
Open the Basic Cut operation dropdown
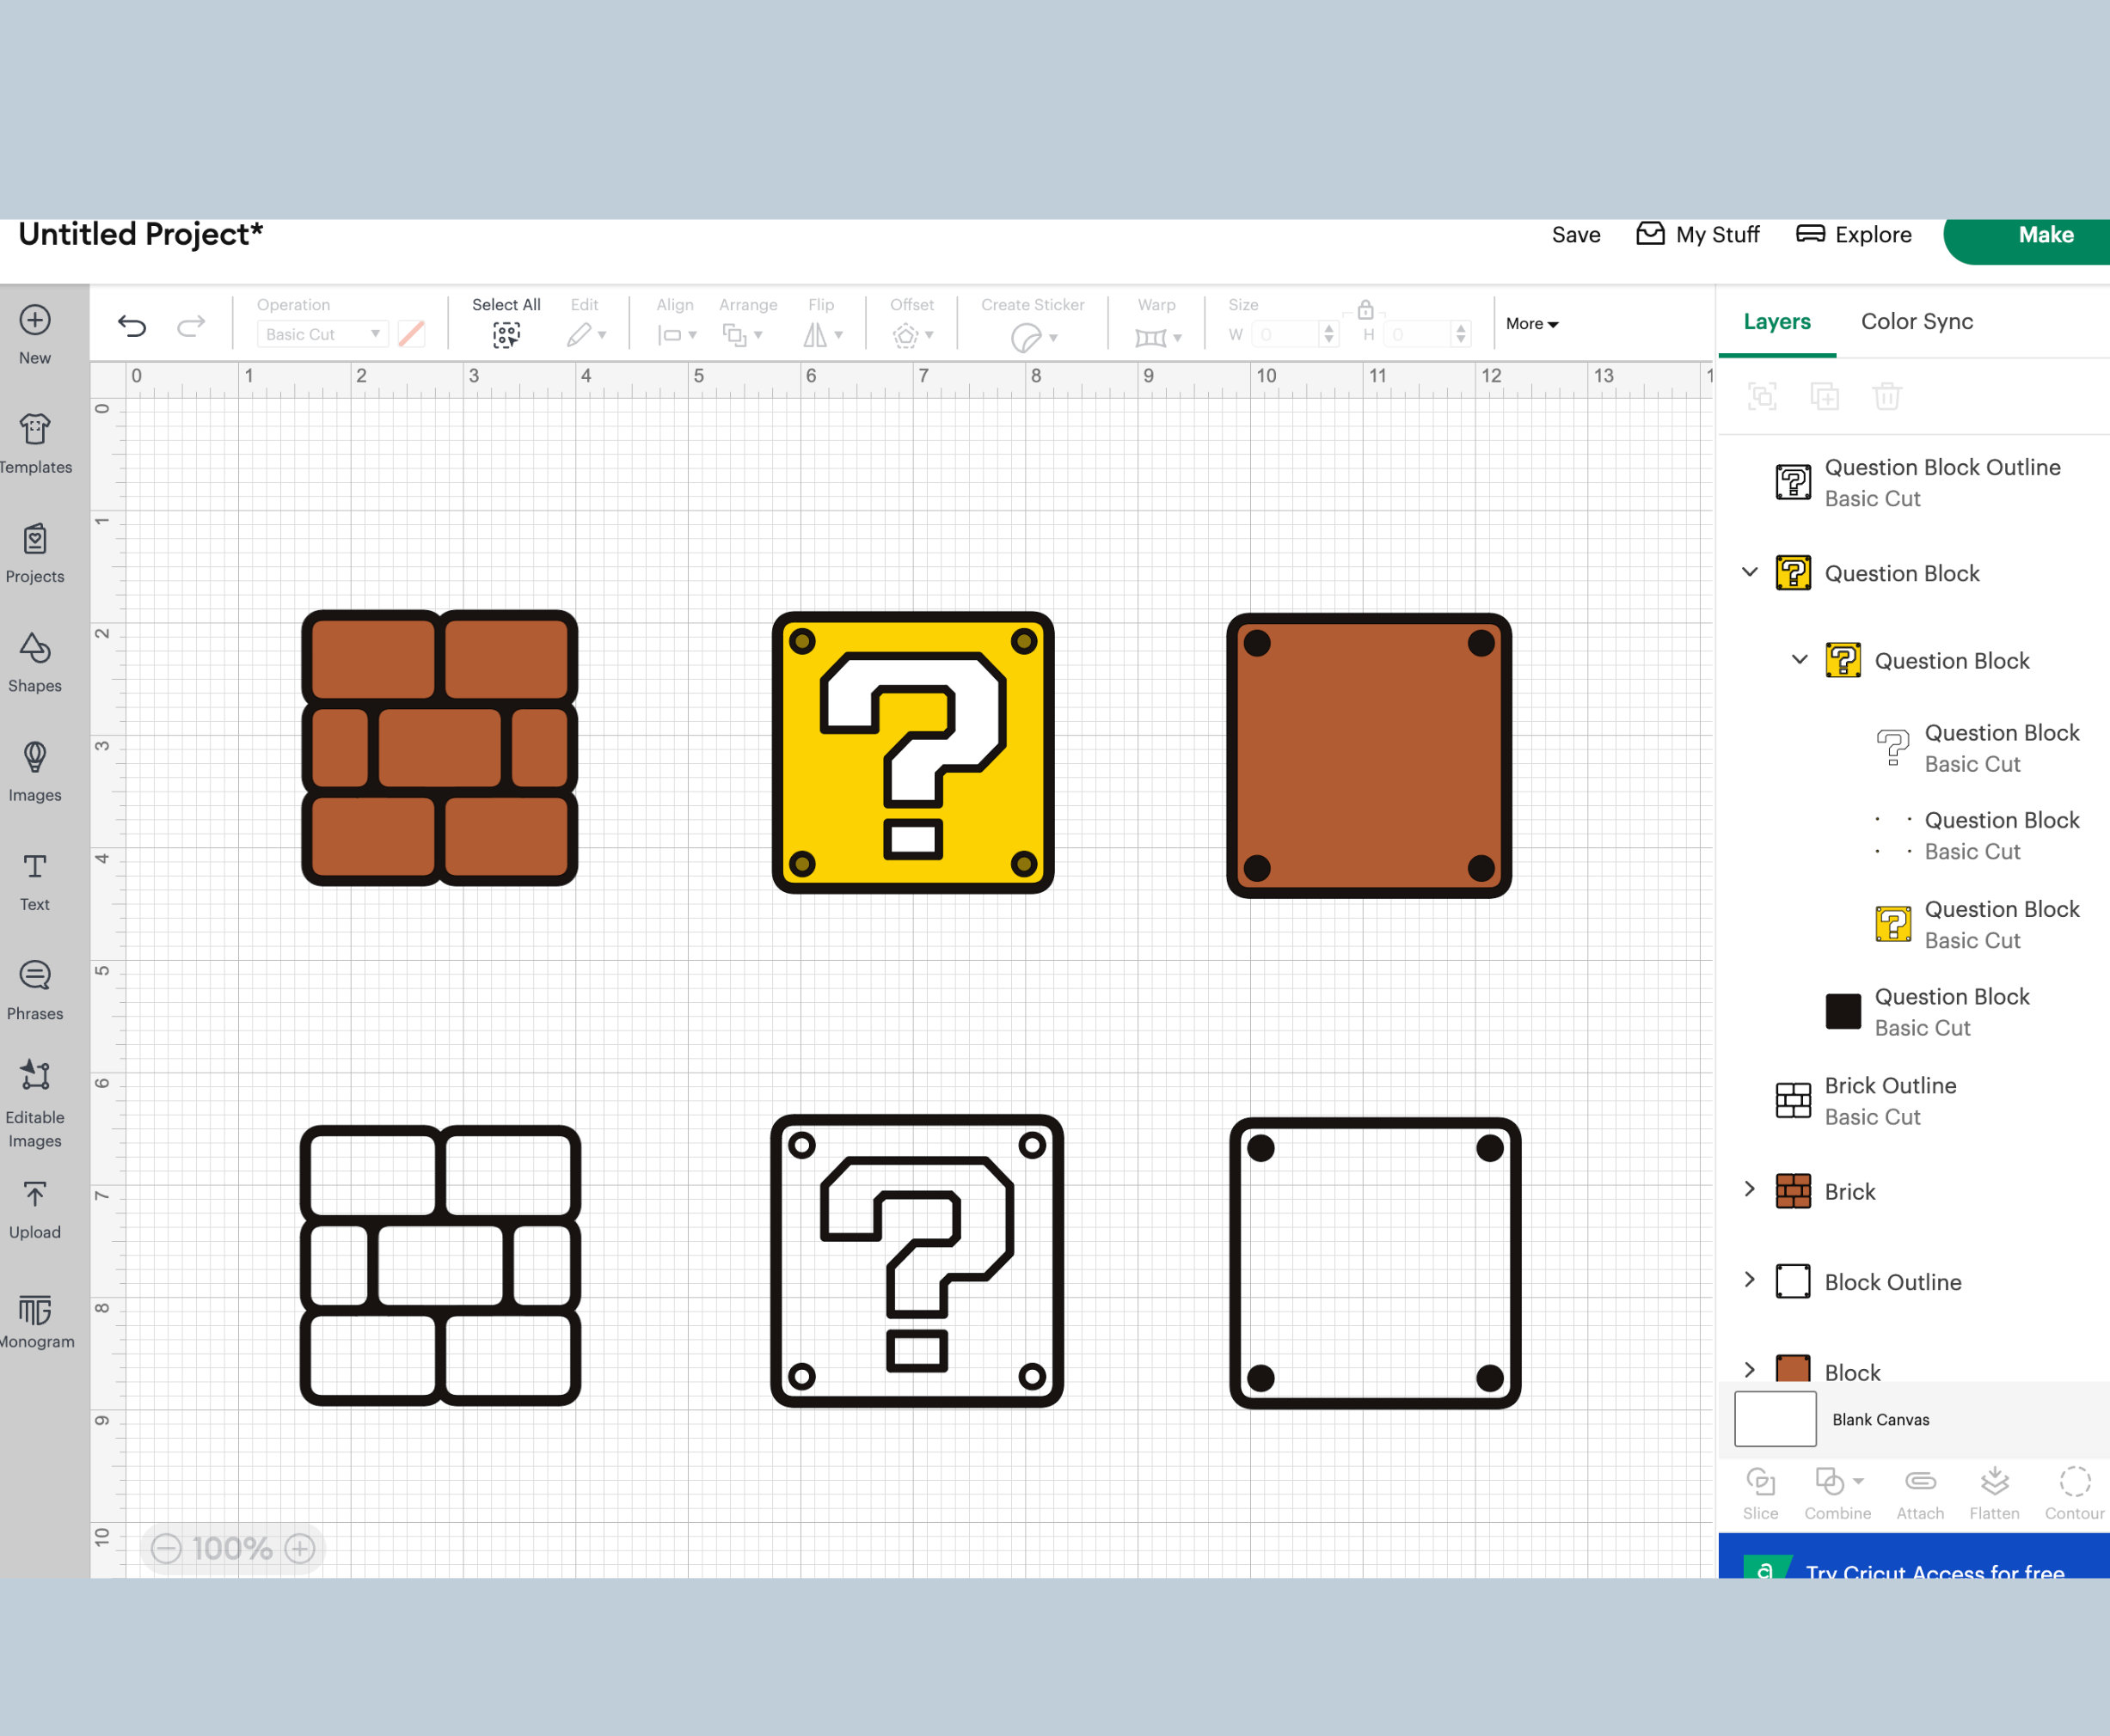[322, 333]
